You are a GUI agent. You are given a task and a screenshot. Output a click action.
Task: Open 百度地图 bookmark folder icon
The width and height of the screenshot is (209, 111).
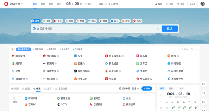point(120,71)
